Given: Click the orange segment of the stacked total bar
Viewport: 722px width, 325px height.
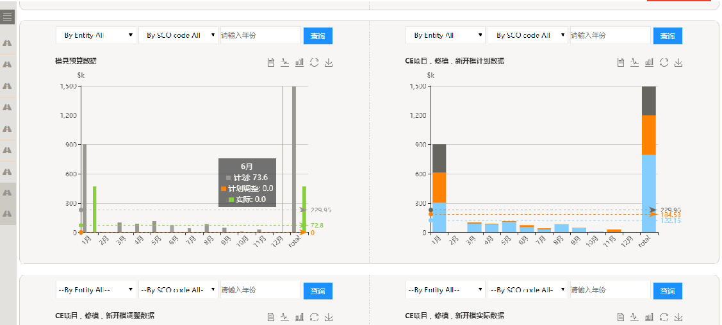Looking at the screenshot, I should pos(649,135).
